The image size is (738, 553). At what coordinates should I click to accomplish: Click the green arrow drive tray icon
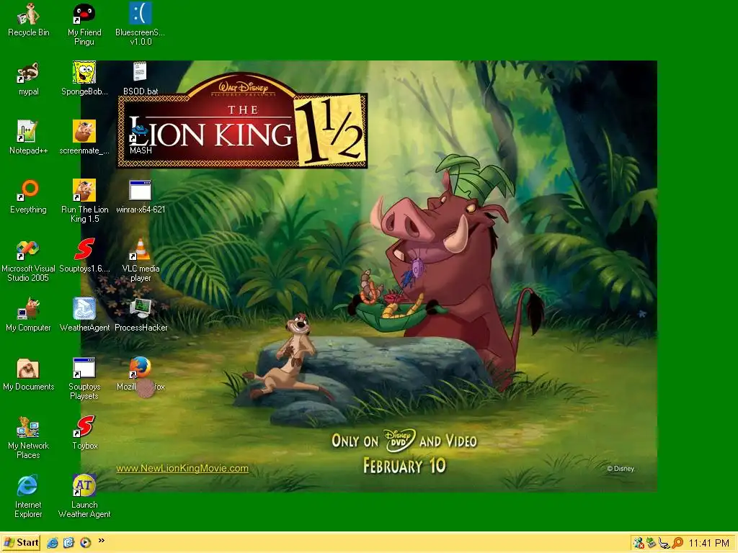coord(652,543)
